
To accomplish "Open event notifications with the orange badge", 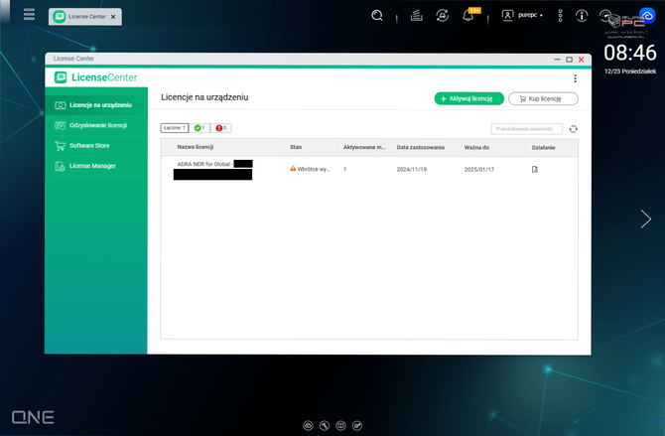I will (x=469, y=16).
